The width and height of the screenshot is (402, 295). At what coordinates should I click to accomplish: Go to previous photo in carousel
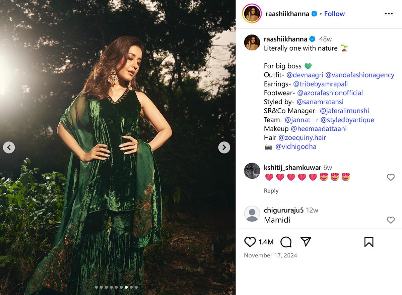tap(9, 147)
